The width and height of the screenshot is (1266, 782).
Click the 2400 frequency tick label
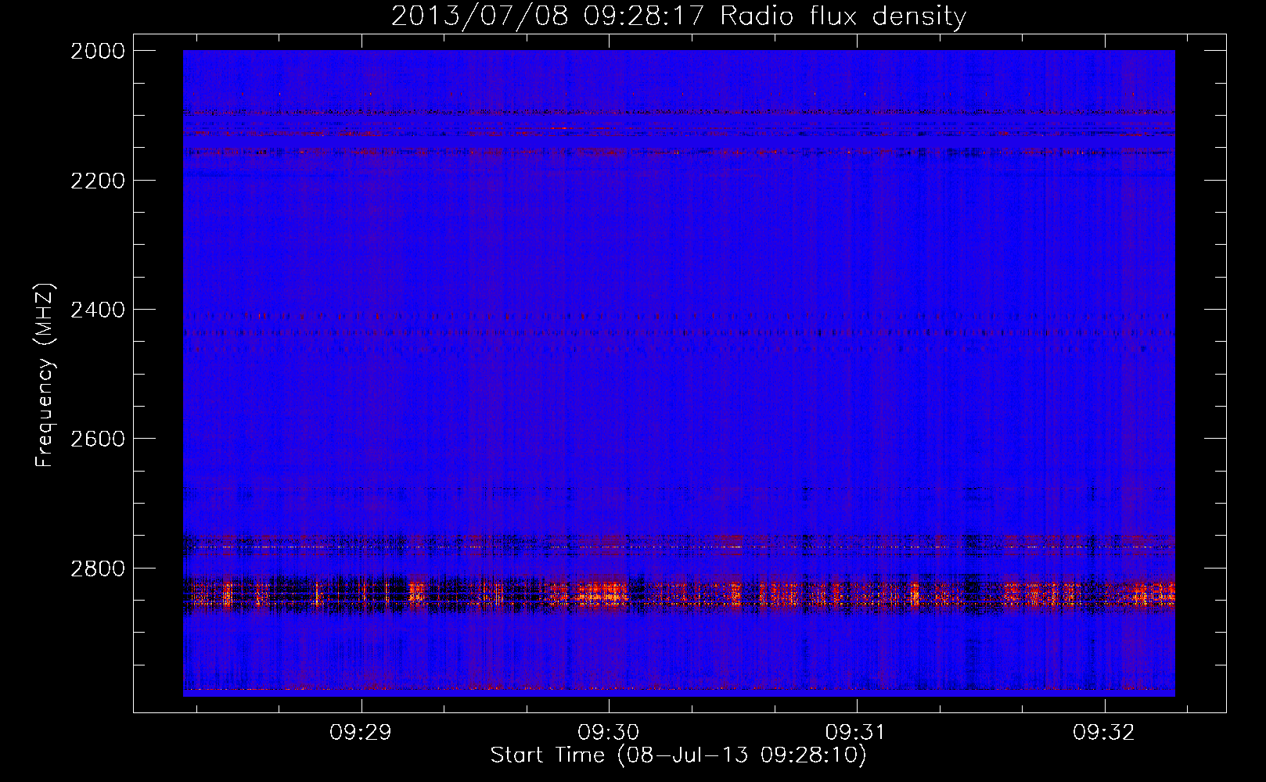98,310
